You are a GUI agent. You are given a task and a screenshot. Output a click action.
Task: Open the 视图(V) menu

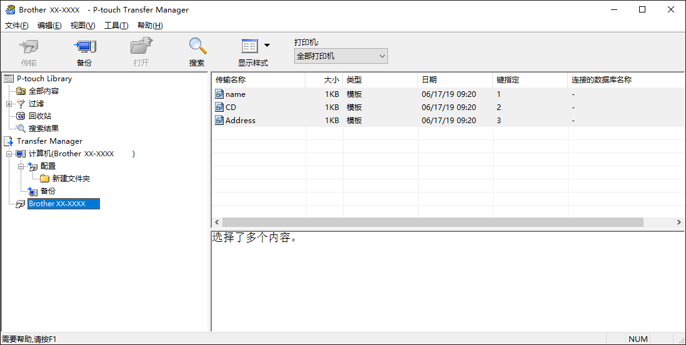click(x=82, y=26)
